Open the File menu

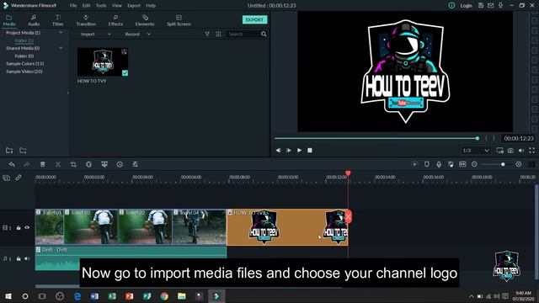73,6
